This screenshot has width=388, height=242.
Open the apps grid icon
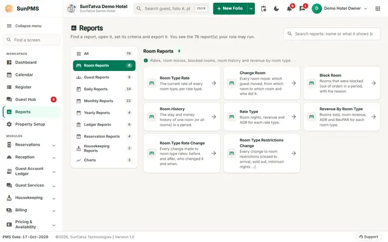tap(378, 9)
